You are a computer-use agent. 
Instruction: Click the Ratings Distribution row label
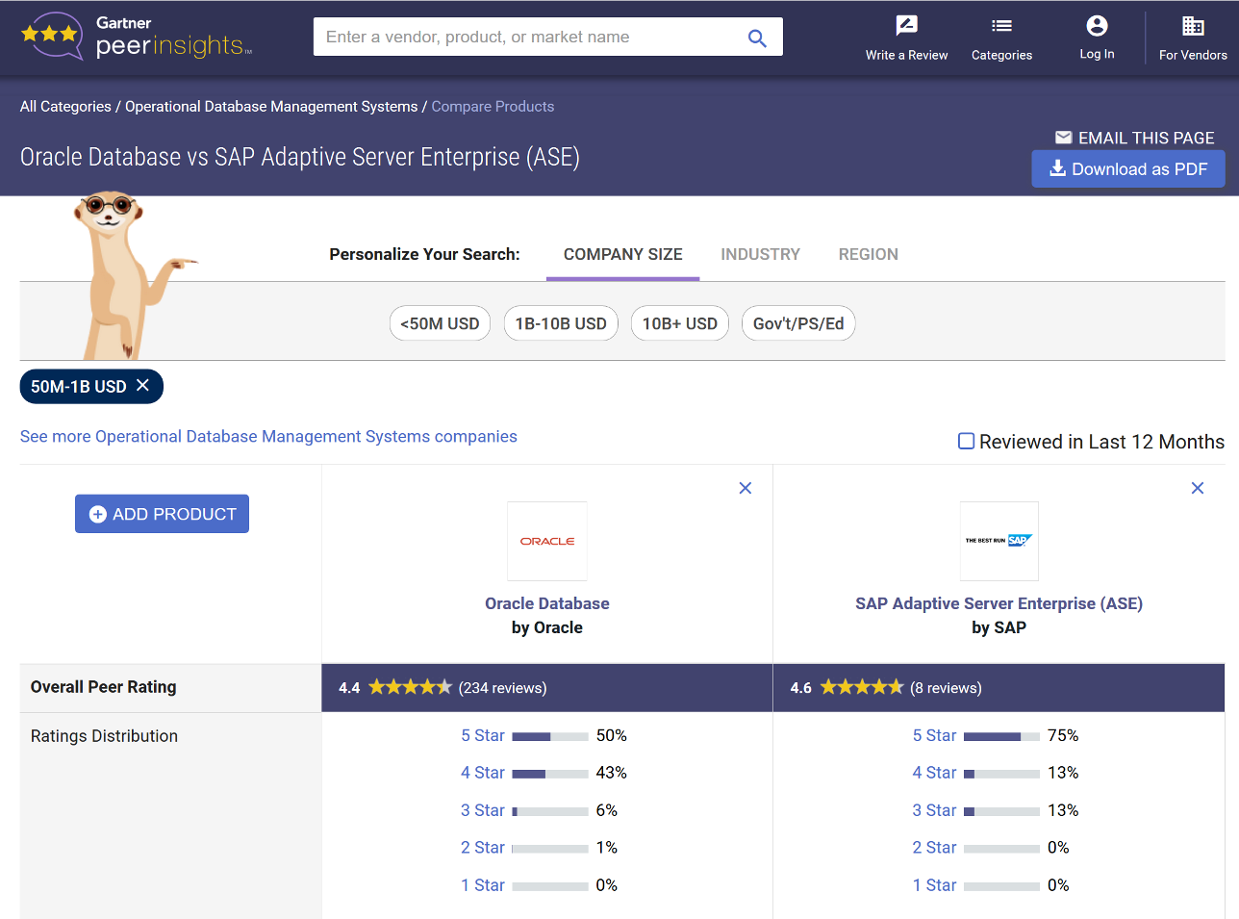click(104, 736)
